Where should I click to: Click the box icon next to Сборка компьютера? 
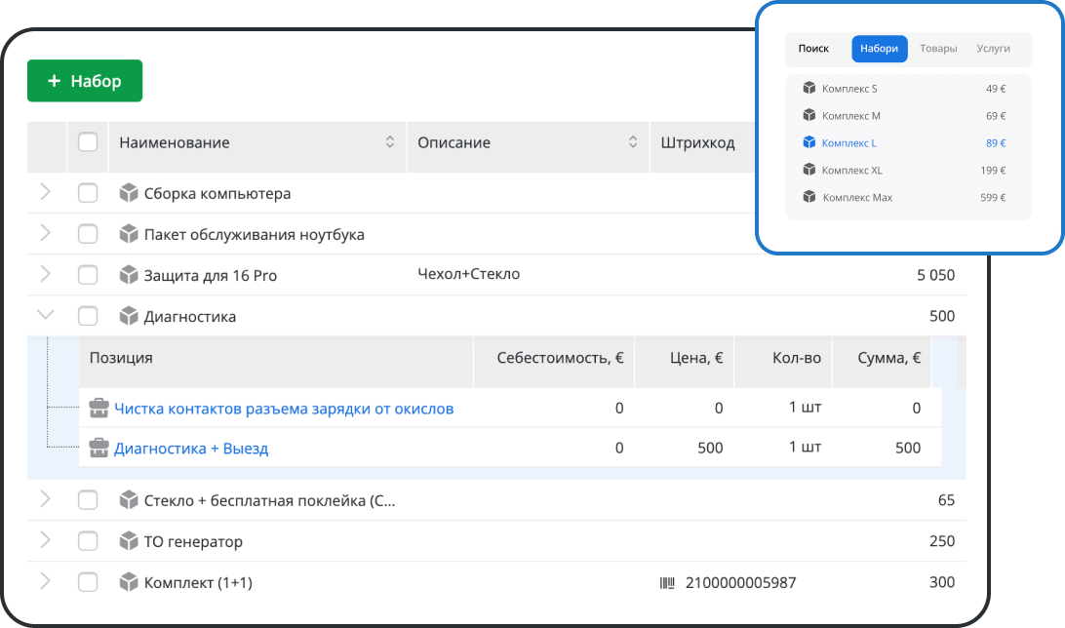(x=130, y=193)
